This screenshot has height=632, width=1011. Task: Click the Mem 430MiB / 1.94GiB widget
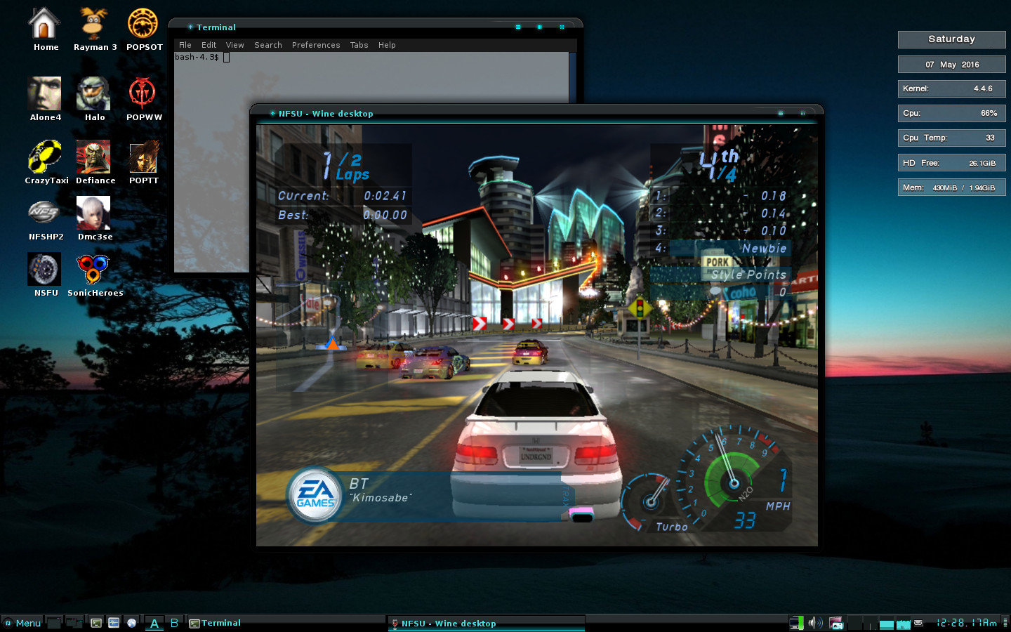click(x=951, y=187)
